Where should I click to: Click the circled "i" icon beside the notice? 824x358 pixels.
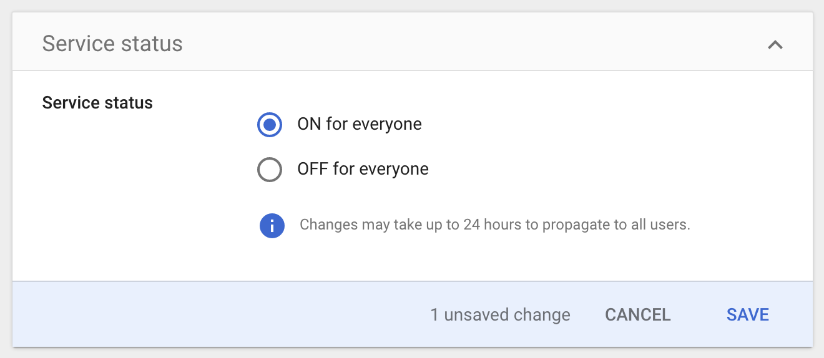coord(272,225)
